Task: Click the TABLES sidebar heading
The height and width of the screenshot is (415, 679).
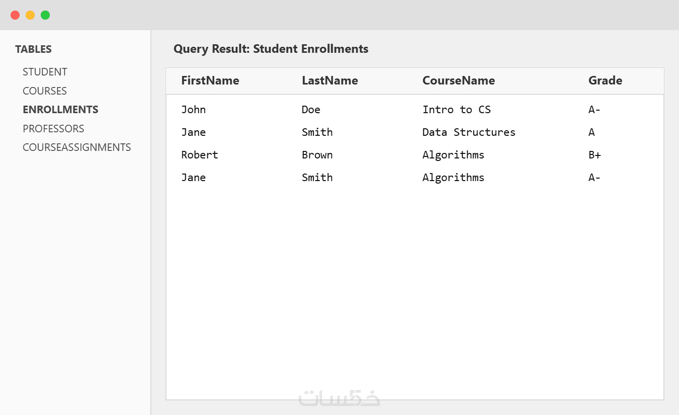Action: (33, 49)
